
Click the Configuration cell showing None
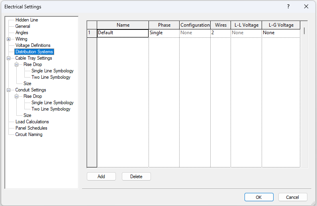[195, 33]
